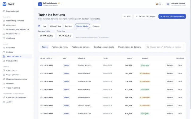The height and width of the screenshot is (119, 191).
Task: Click the Caja y banco wallet icon
Action: pyautogui.click(x=4, y=70)
